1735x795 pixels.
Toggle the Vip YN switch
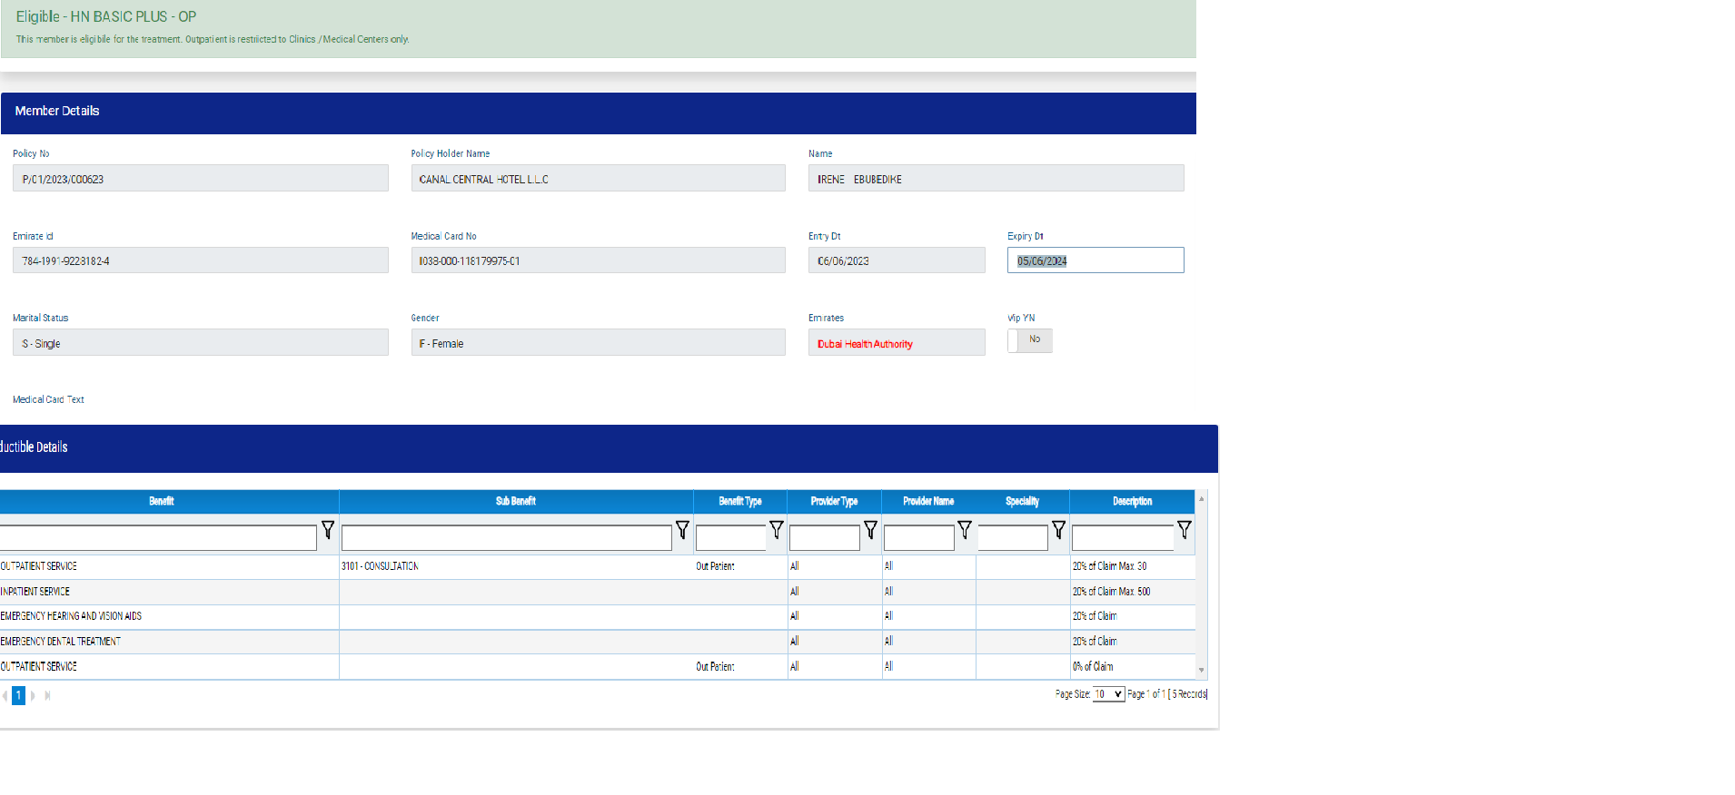[1029, 340]
